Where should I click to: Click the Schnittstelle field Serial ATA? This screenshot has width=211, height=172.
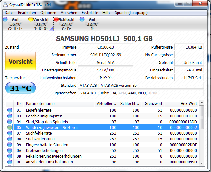pyautogui.click(x=106, y=63)
